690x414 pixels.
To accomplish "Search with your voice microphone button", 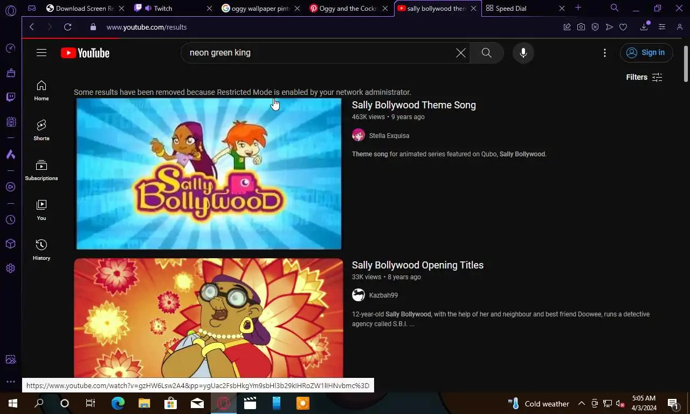I will click(523, 53).
